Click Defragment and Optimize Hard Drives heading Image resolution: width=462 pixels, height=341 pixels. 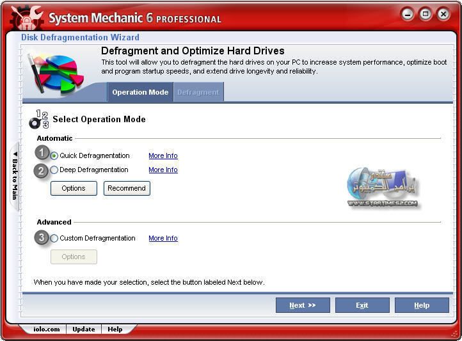(193, 51)
